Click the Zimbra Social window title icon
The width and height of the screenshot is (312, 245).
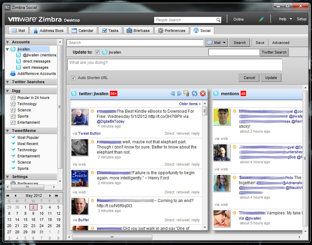pyautogui.click(x=8, y=8)
